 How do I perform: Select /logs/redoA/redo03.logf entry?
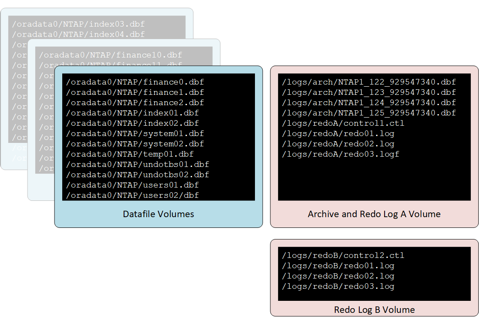[341, 154]
